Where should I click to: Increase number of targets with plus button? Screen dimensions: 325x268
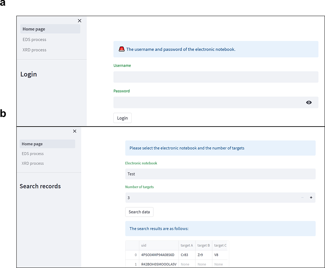click(x=311, y=198)
